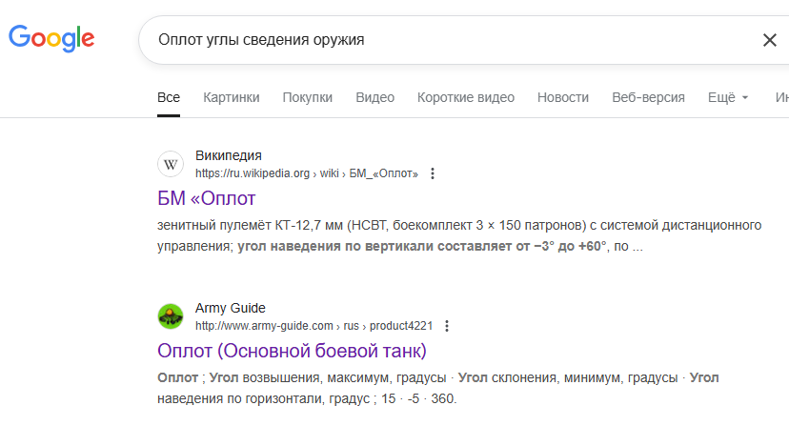Click the Википедия site name
789x426 pixels.
[x=228, y=156]
